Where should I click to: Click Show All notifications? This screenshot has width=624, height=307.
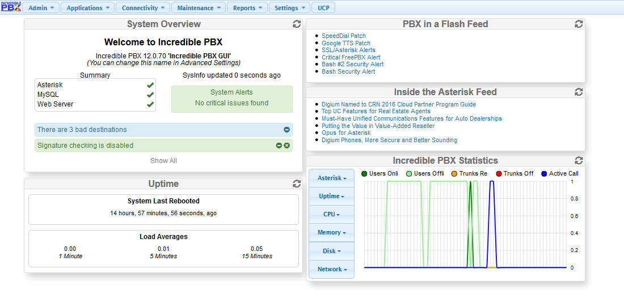pyautogui.click(x=163, y=161)
